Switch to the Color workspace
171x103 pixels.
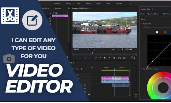[78, 3]
